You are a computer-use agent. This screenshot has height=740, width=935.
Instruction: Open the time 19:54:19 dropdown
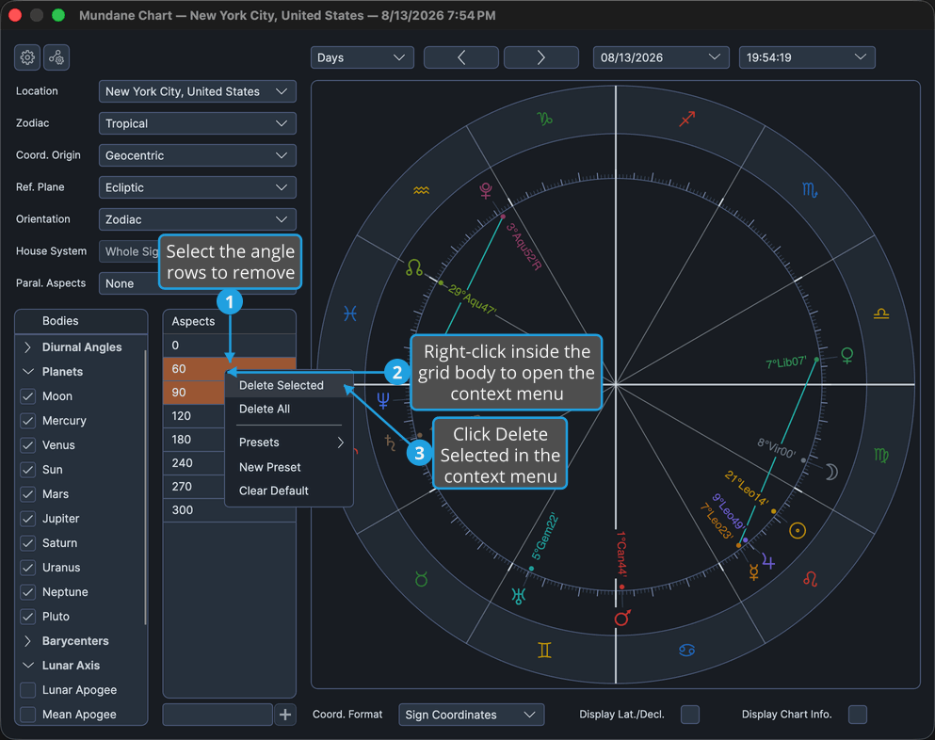pos(807,57)
